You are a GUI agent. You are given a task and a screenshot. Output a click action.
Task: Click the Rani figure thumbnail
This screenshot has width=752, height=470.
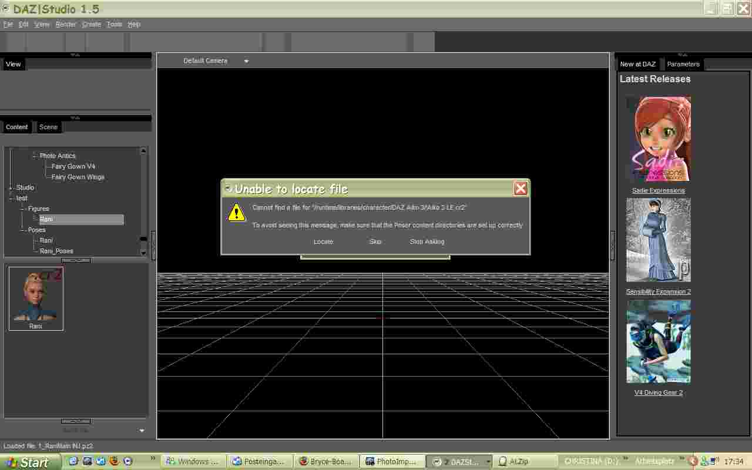pyautogui.click(x=36, y=298)
